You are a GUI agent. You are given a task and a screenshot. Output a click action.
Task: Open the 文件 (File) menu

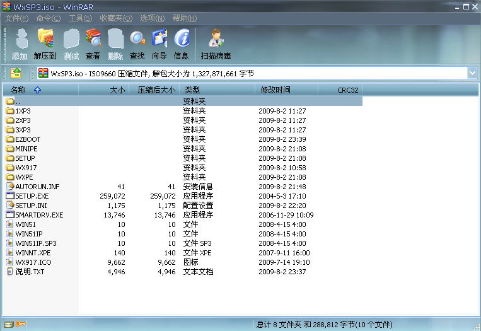pos(16,18)
